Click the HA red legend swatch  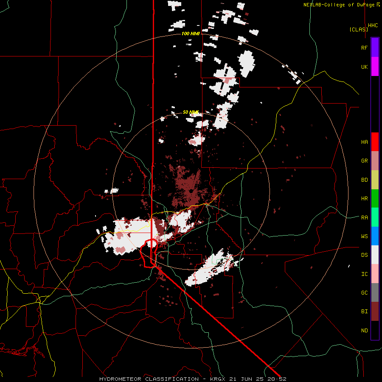tap(375, 142)
